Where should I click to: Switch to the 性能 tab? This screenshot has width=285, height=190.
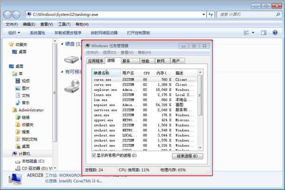click(x=147, y=61)
